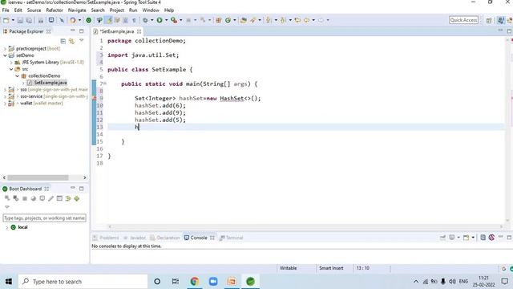
Task: Open Package Explorer view menu triangle
Action: pyautogui.click(x=82, y=41)
